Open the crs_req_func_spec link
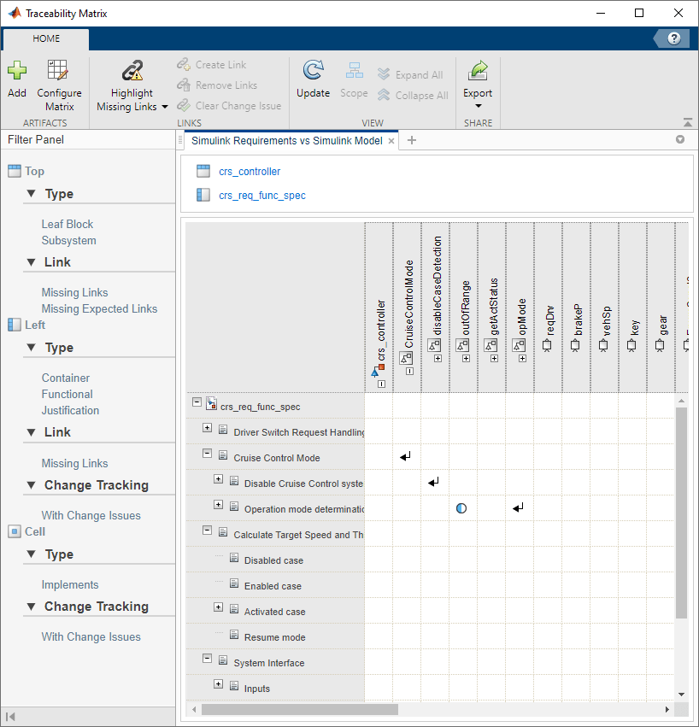The width and height of the screenshot is (699, 727). pyautogui.click(x=262, y=195)
